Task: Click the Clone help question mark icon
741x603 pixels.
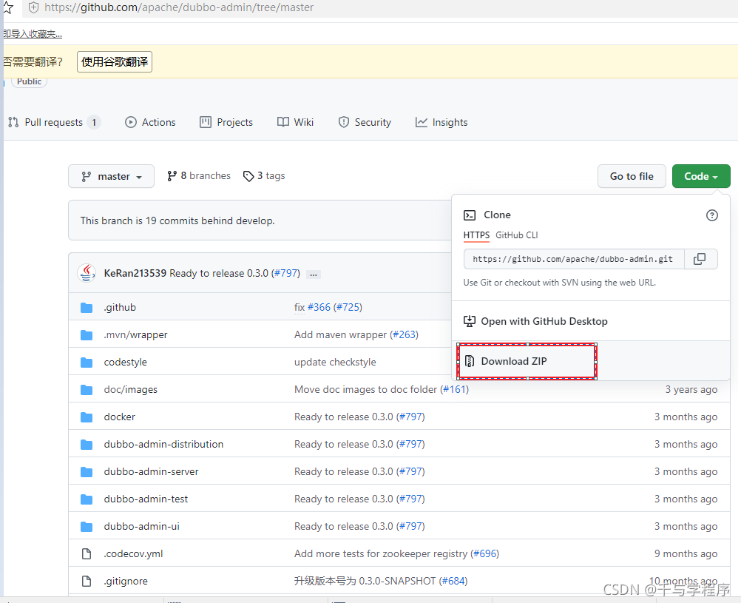Action: click(x=711, y=215)
